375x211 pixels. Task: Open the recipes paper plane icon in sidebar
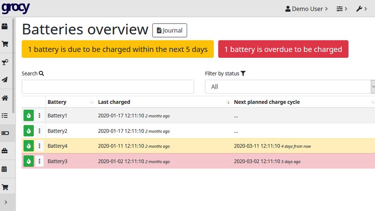coord(5,80)
